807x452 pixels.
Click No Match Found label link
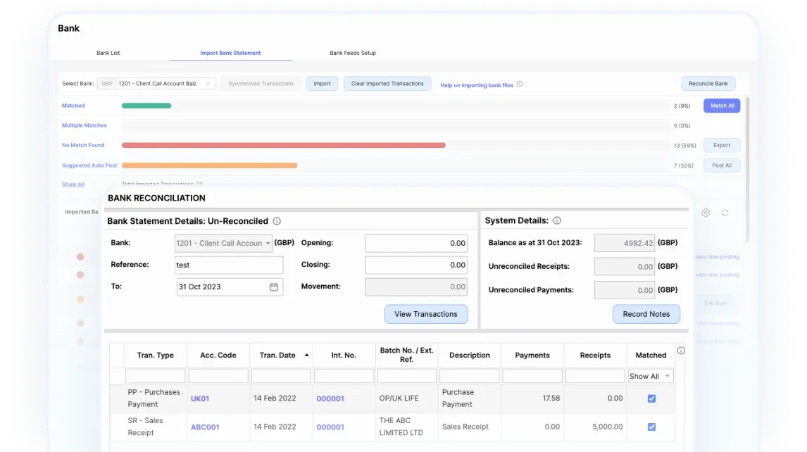[83, 145]
